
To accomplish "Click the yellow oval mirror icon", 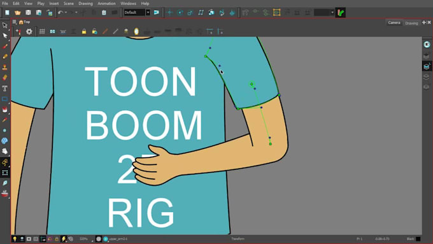I will 136,31.
